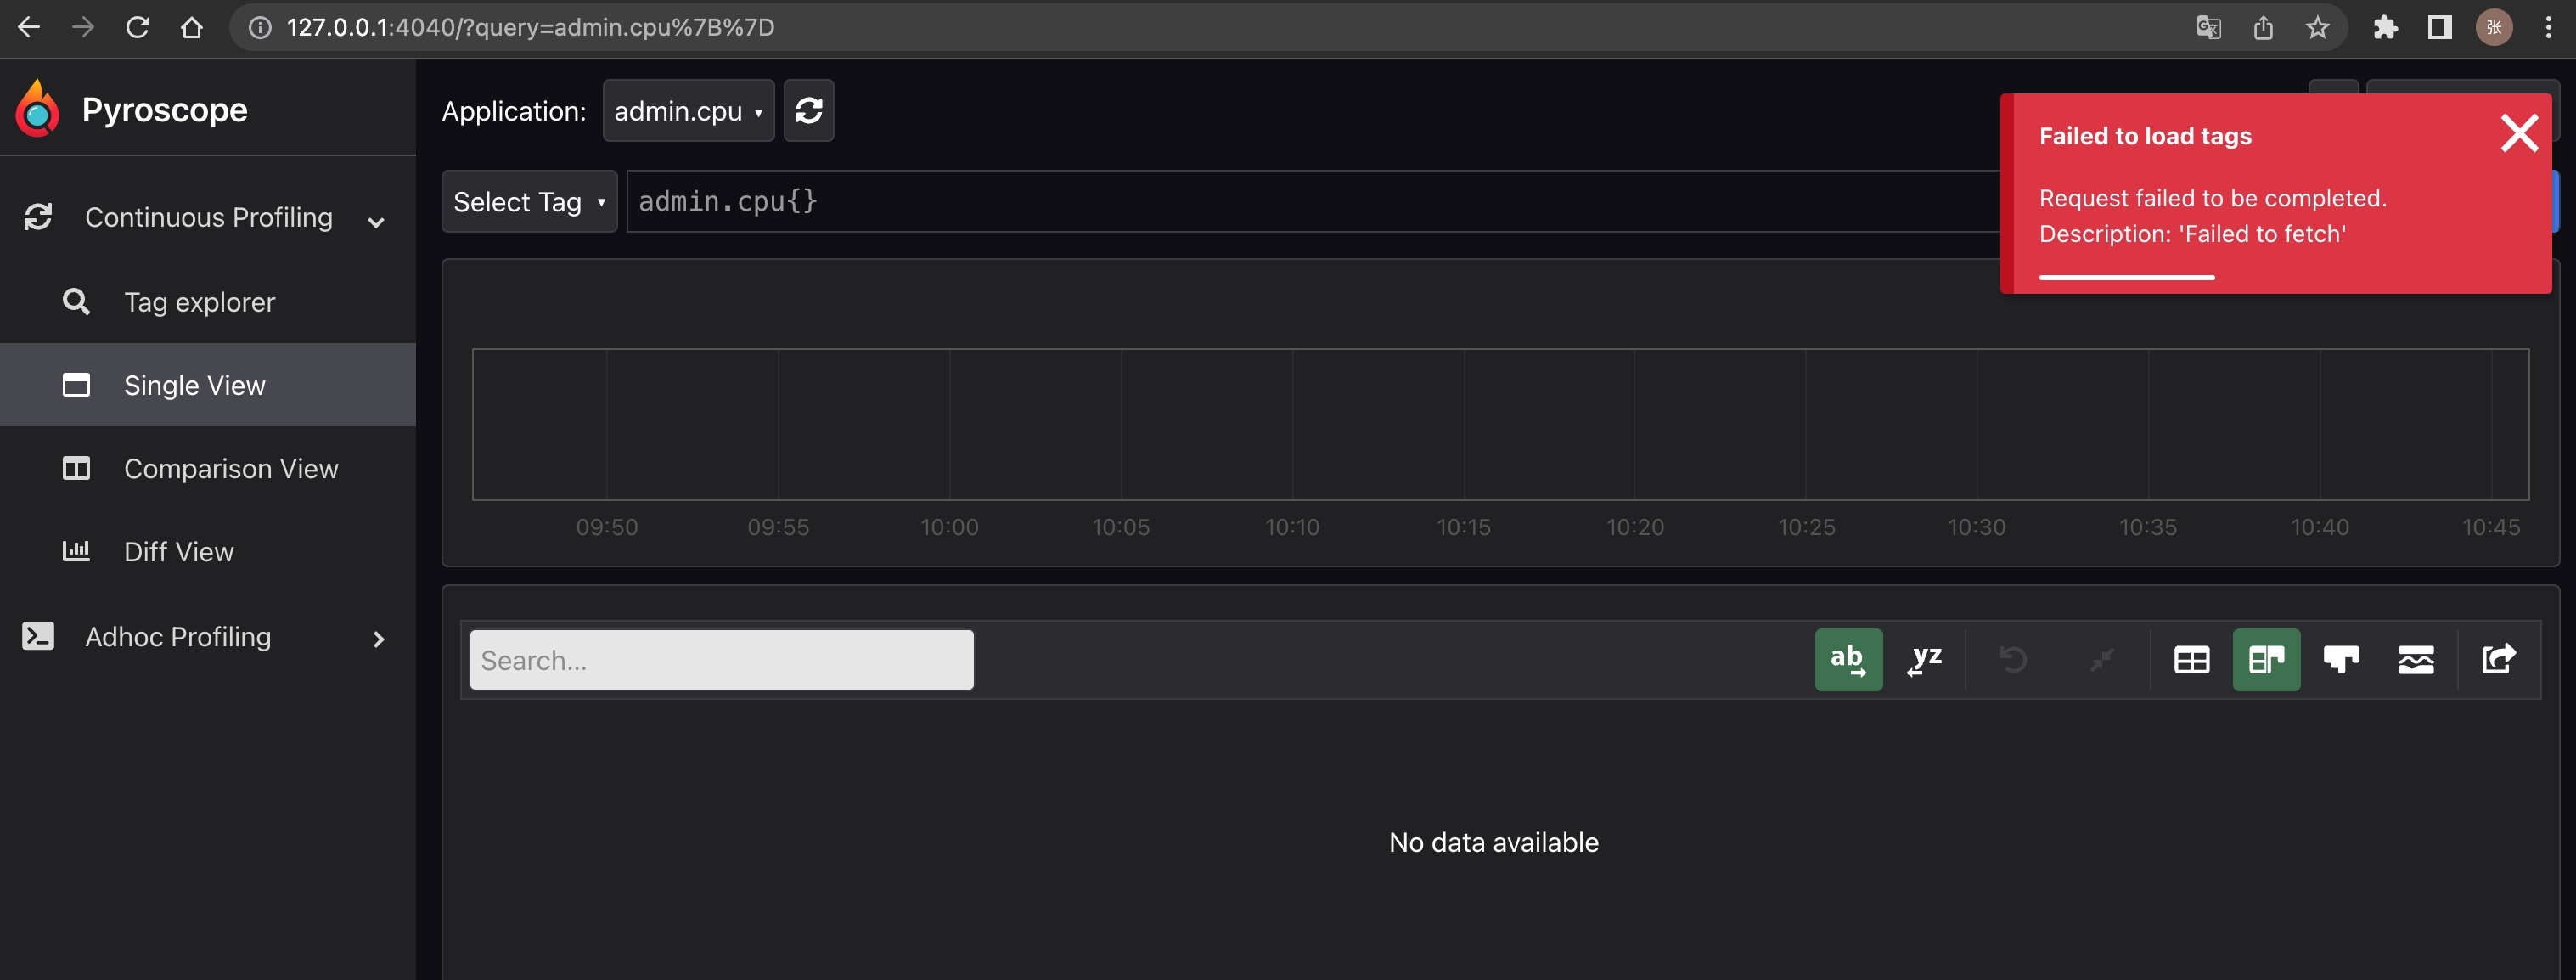Enable the 'yz' tail-first fit mode
Viewport: 2576px width, 980px height.
pyautogui.click(x=1925, y=660)
